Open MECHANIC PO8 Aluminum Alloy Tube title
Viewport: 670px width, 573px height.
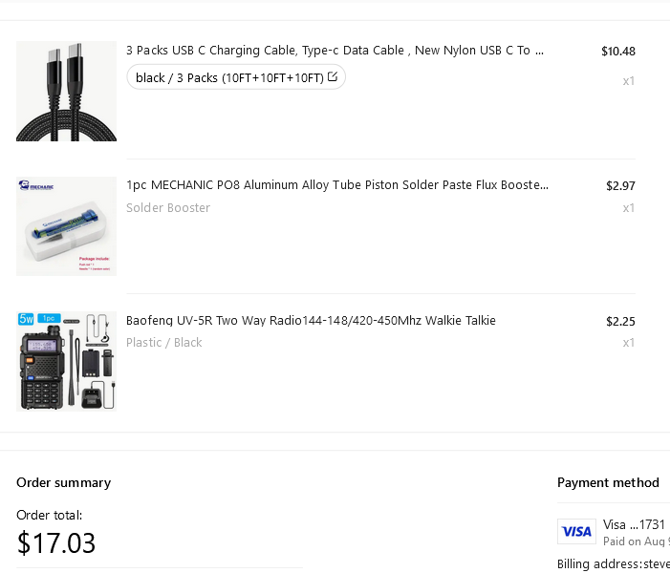337,185
